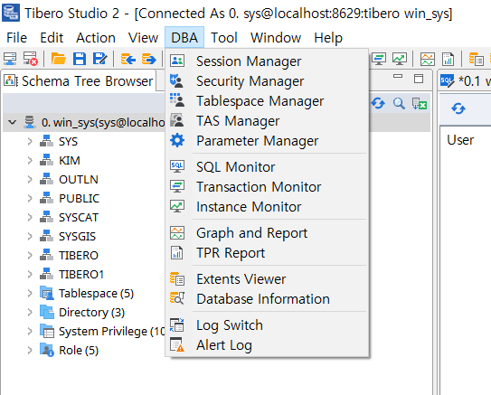The height and width of the screenshot is (395, 491).
Task: Choose TPR Report from DBA menu
Action: click(267, 253)
